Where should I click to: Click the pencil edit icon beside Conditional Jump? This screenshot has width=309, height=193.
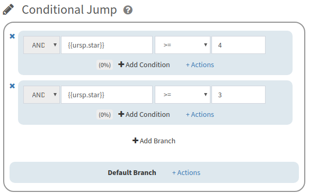click(8, 10)
